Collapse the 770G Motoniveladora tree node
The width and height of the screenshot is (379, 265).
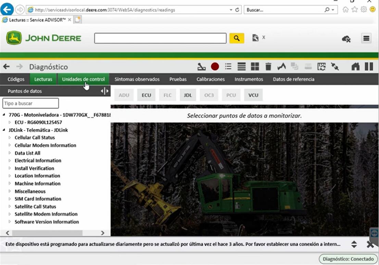pos(4,115)
